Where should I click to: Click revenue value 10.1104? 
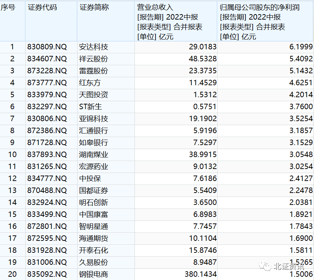[x=203, y=238]
